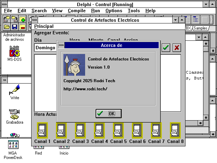Click the red X cancel icon
The height and width of the screenshot is (163, 217).
pos(177,48)
